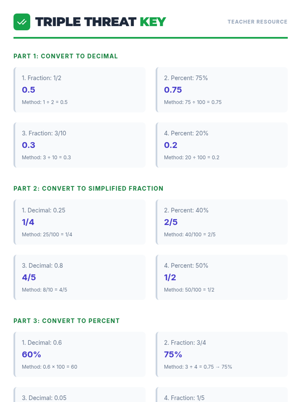
Task: Click the green double-checkmark logo icon
Action: [x=22, y=22]
